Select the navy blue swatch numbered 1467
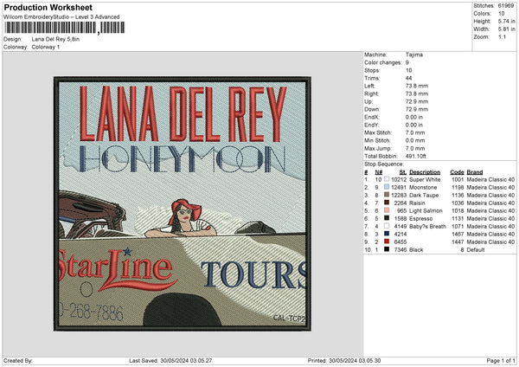519x367 pixels. [387, 234]
